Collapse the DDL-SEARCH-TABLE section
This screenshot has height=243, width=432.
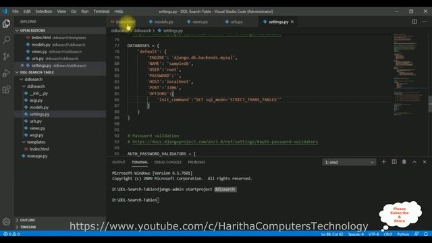60,72
